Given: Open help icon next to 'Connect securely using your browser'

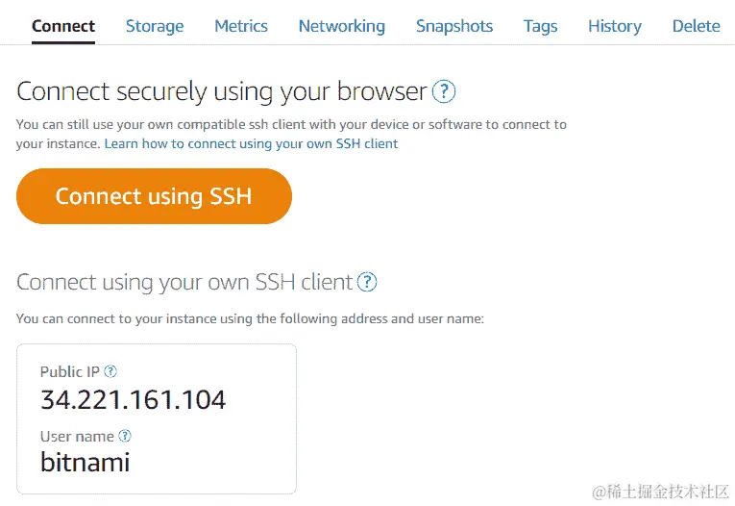Looking at the screenshot, I should [444, 91].
